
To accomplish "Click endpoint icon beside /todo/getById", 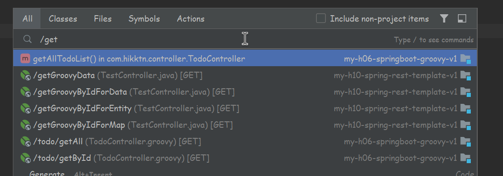I will pos(25,158).
